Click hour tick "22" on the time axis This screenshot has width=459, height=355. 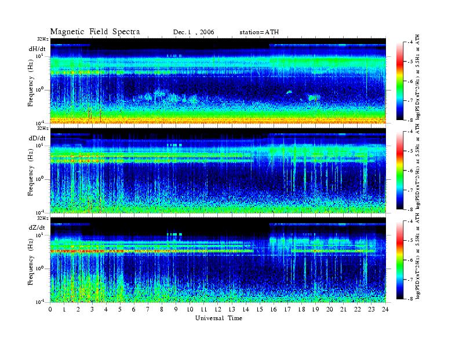358,309
